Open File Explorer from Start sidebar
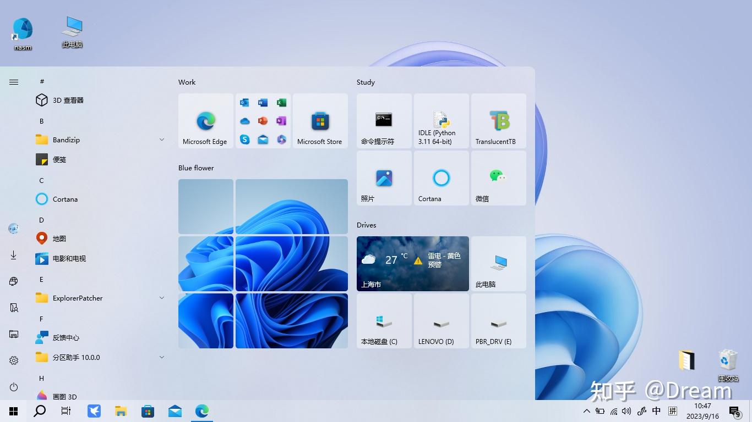The width and height of the screenshot is (752, 422). pyautogui.click(x=14, y=334)
